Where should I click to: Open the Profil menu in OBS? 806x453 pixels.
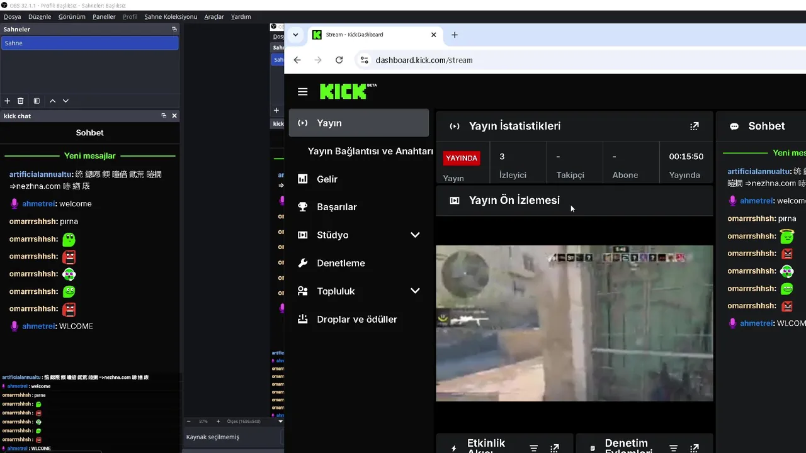pos(130,17)
